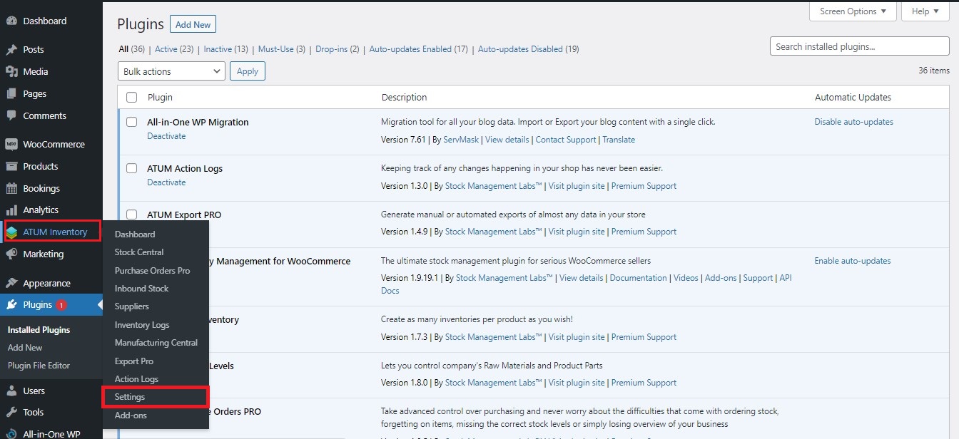Click the Appearance paintbrush icon
The width and height of the screenshot is (959, 439).
(x=11, y=283)
